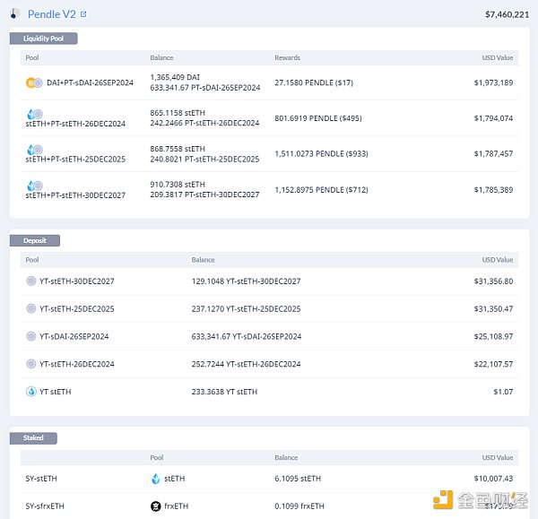Screen dimensions: 538x519
Task: Select deposit name YT-stETH-25DEC2025
Action: click(77, 309)
